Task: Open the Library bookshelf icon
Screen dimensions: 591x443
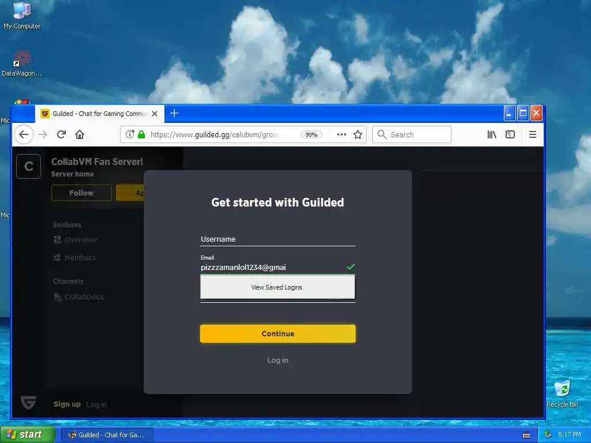Action: [x=492, y=134]
